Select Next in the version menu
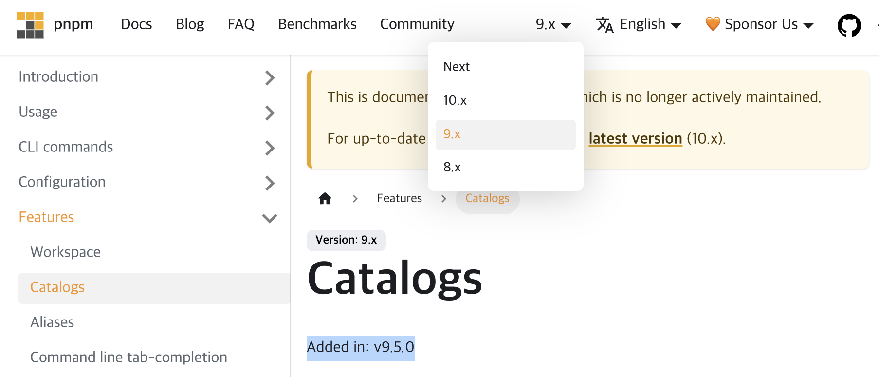The height and width of the screenshot is (377, 879). tap(505, 67)
